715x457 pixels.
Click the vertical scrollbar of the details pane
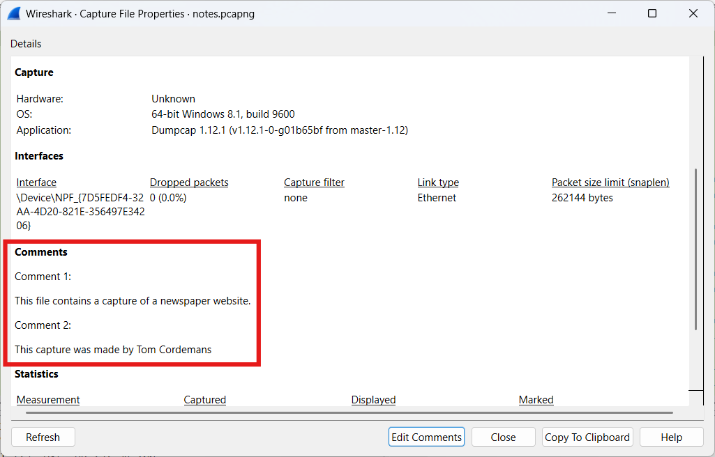[695, 249]
